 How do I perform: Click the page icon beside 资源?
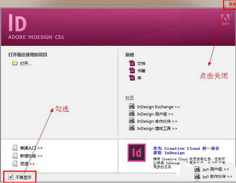[15, 163]
